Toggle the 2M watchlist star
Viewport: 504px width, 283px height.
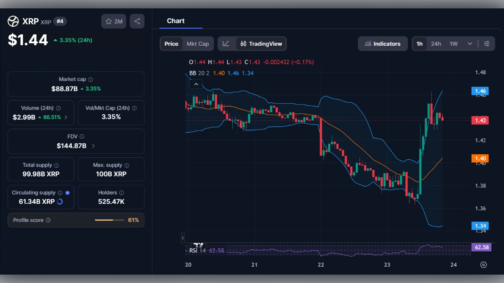click(x=113, y=21)
